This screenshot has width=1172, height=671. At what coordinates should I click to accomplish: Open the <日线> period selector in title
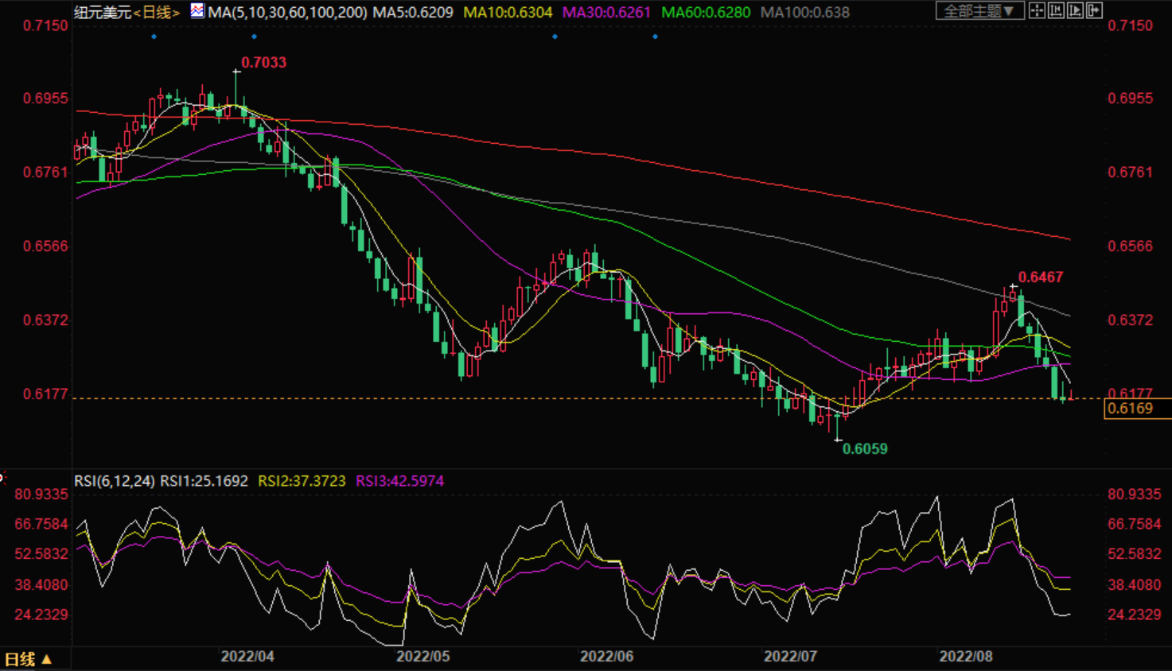click(x=157, y=12)
